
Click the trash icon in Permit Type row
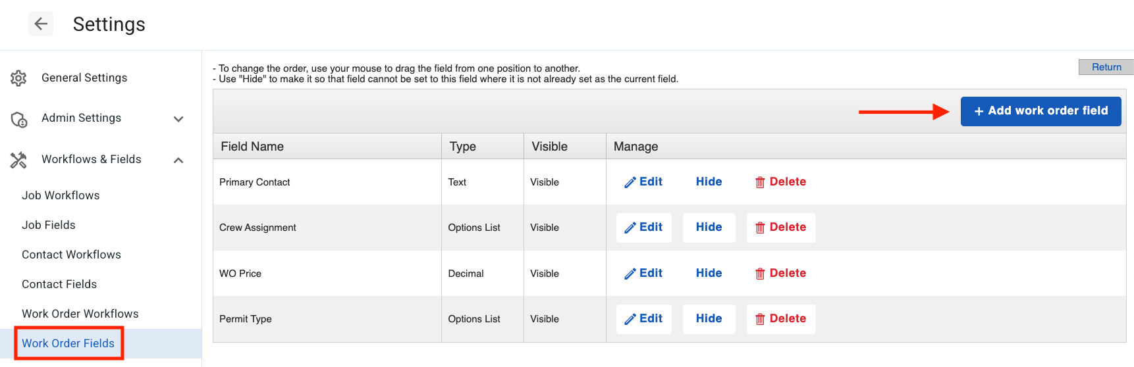pos(760,320)
